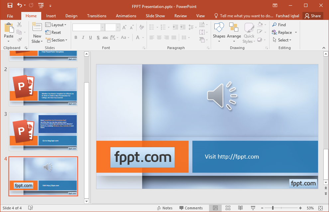Toggle underline formatting
Screen dimensions: 329x212
tap(90, 37)
